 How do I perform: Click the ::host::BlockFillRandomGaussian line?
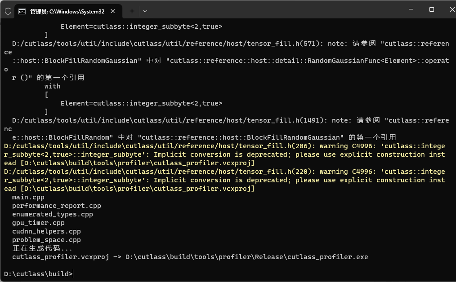click(x=231, y=61)
